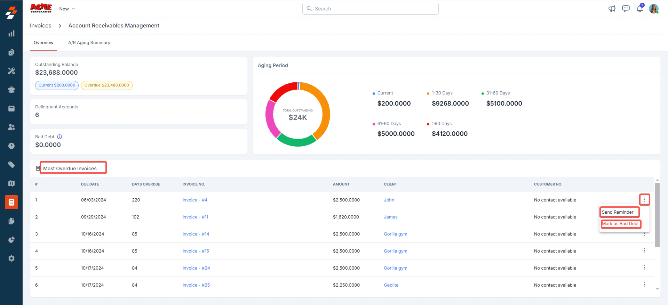The height and width of the screenshot is (305, 668).
Task: Open the chat messages icon in header
Action: point(626,9)
